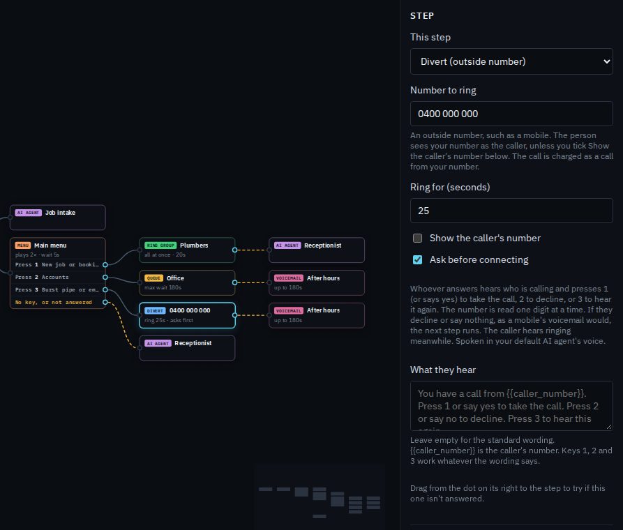Click the Number to ring field
This screenshot has height=530, width=623.
click(511, 114)
